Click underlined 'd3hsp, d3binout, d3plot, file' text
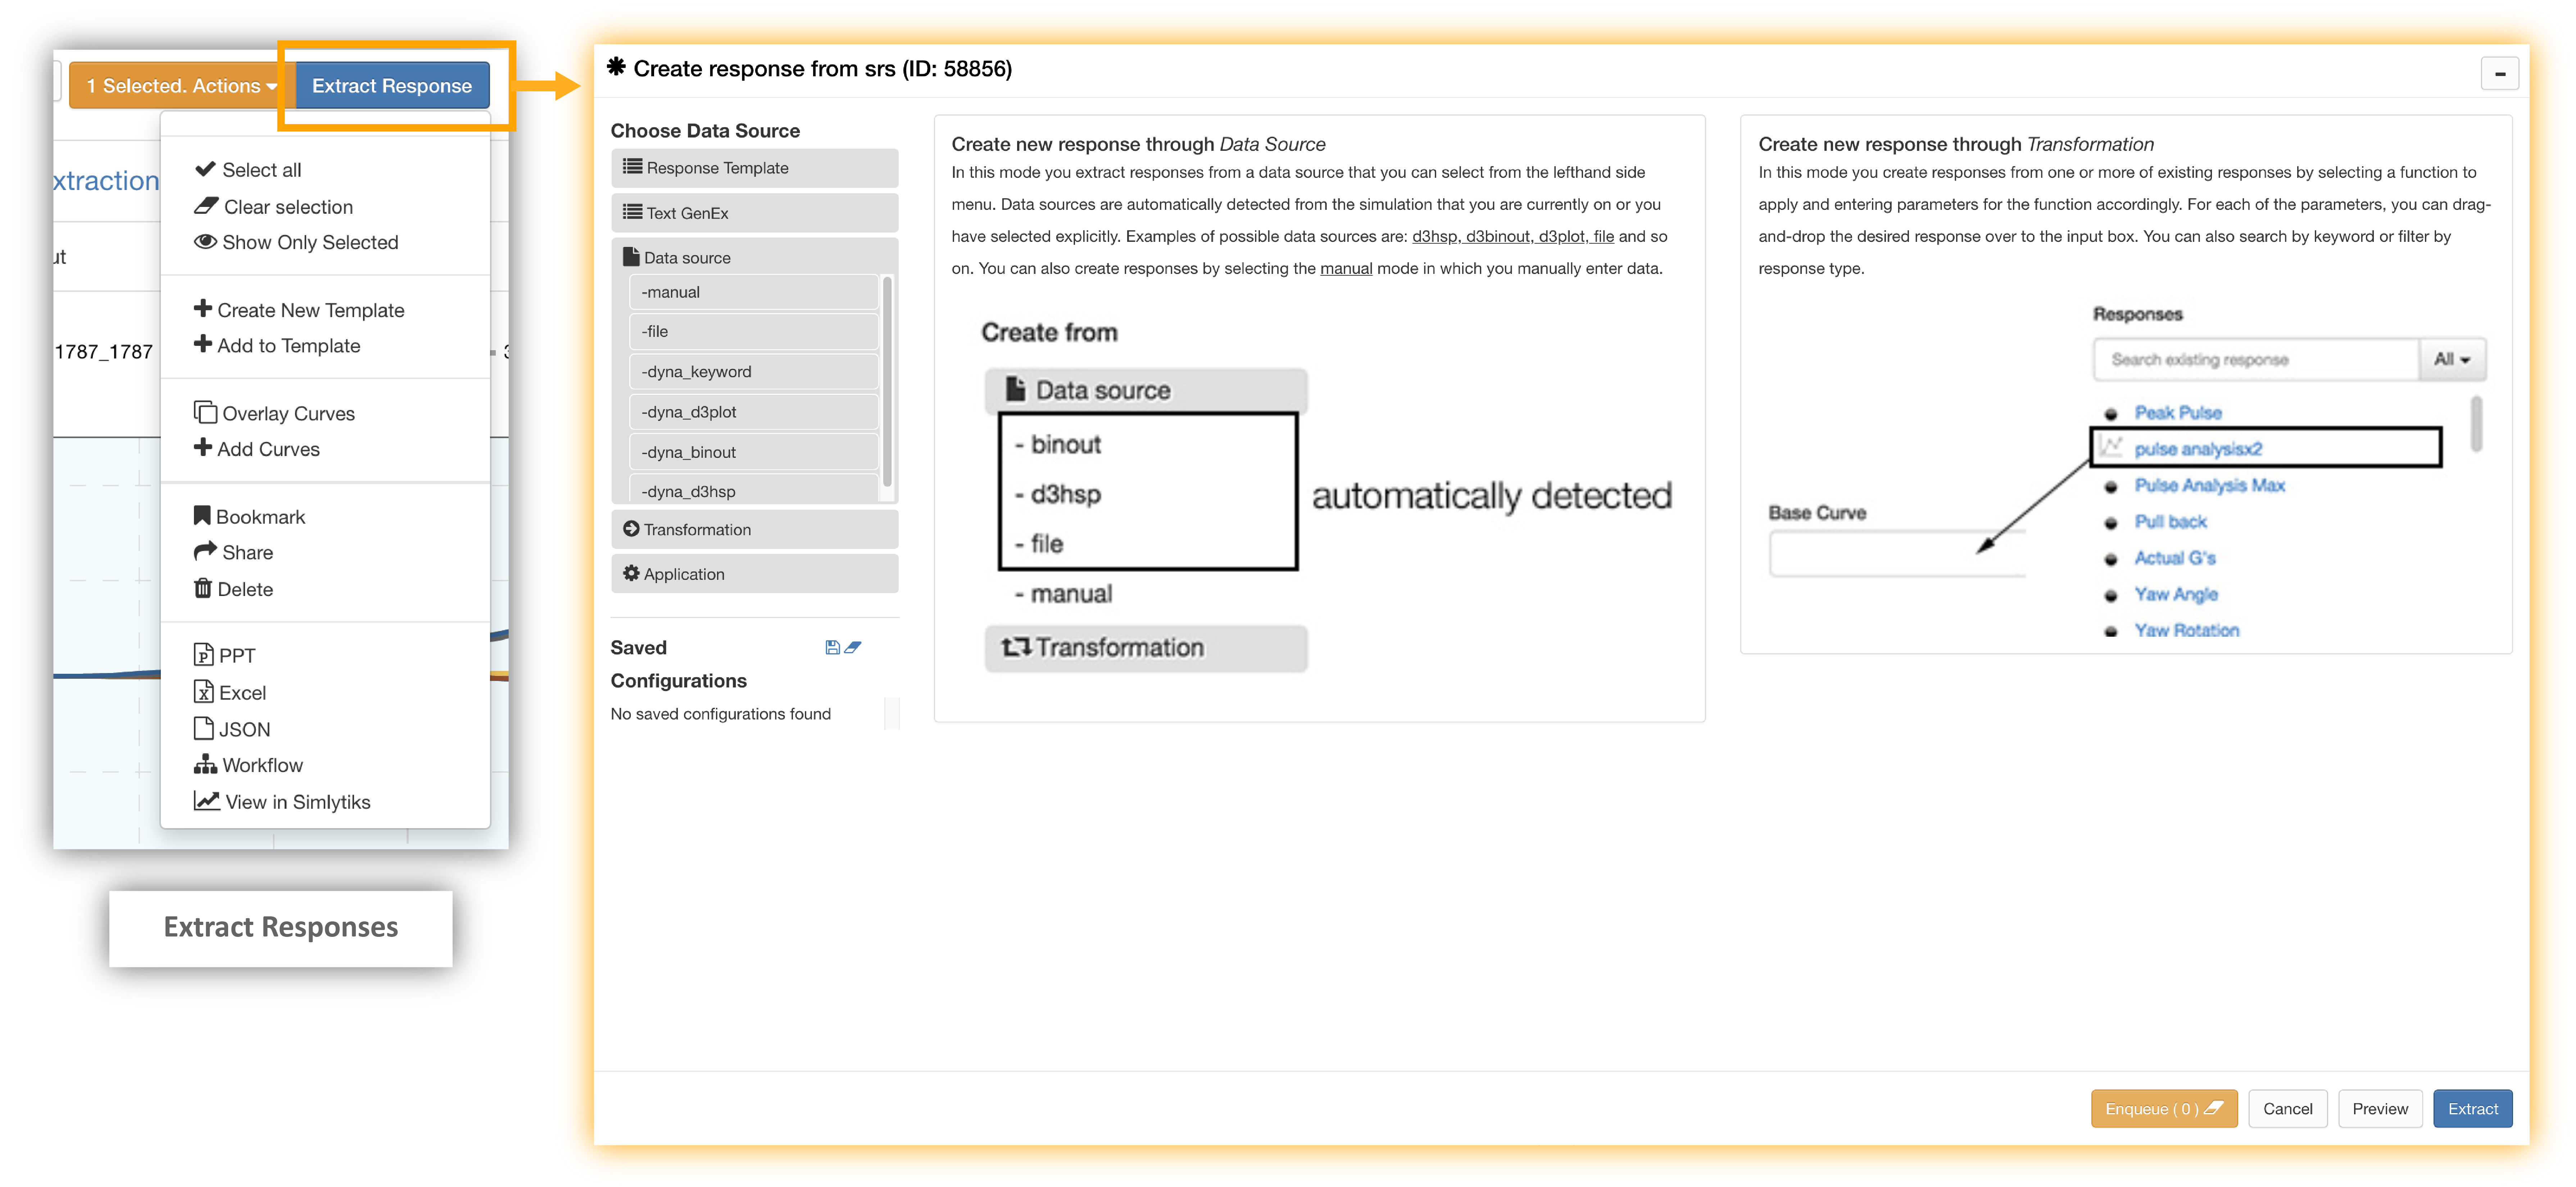 (x=1513, y=236)
